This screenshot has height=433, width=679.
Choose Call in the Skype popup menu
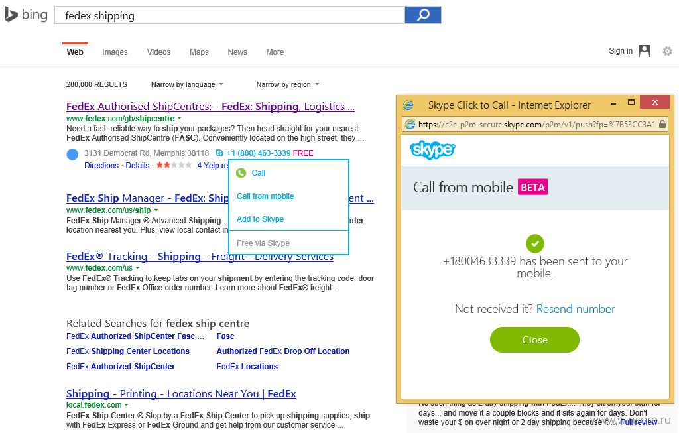(x=259, y=173)
